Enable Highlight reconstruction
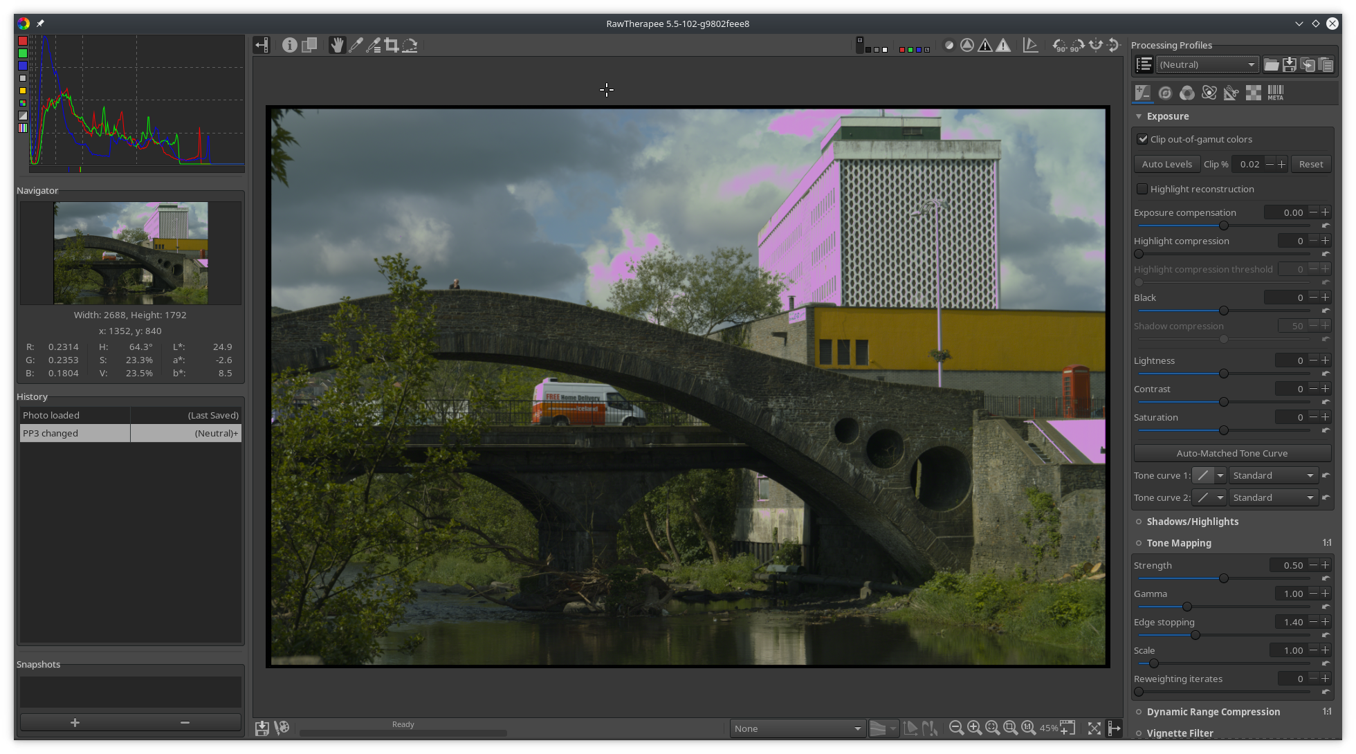The height and width of the screenshot is (754, 1356). 1142,188
